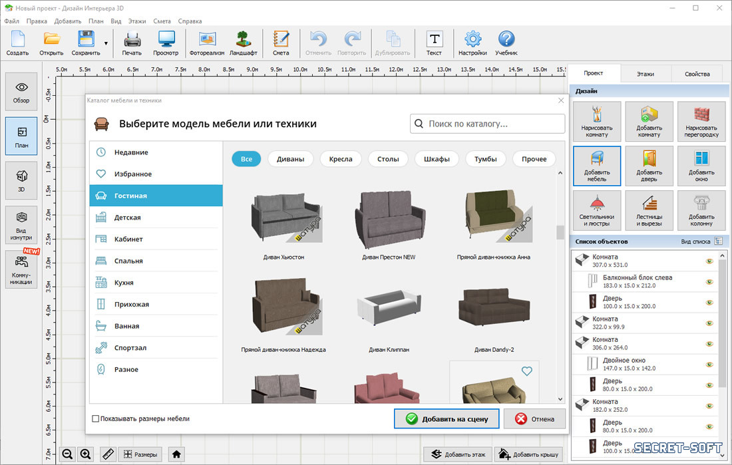Viewport: 732px width, 465px height.
Task: Hide Двойное окно using its eye icon
Action: [709, 364]
